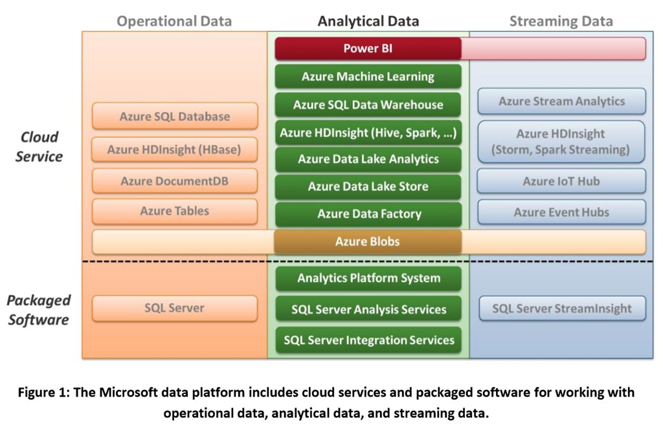Click the Azure Event Hubs block
The width and height of the screenshot is (663, 434).
(x=561, y=212)
